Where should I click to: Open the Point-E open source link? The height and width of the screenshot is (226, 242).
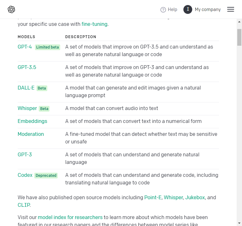click(x=153, y=198)
